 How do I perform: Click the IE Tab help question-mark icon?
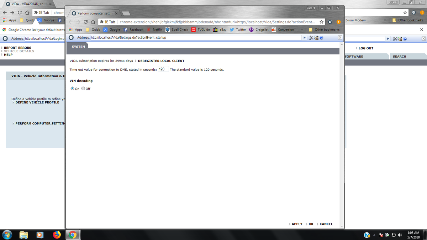(321, 38)
